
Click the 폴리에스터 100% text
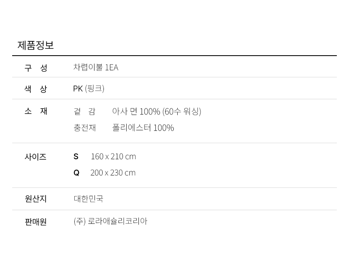pos(143,128)
